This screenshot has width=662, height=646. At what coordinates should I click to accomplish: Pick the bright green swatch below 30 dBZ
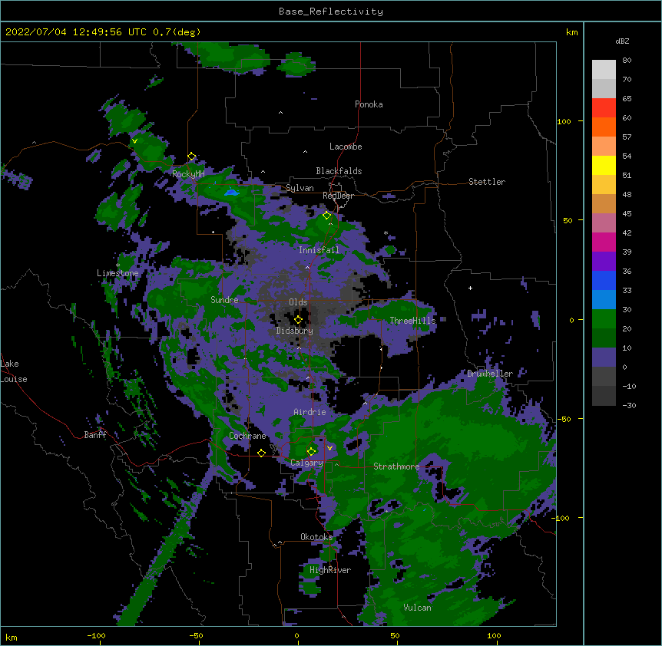point(604,319)
